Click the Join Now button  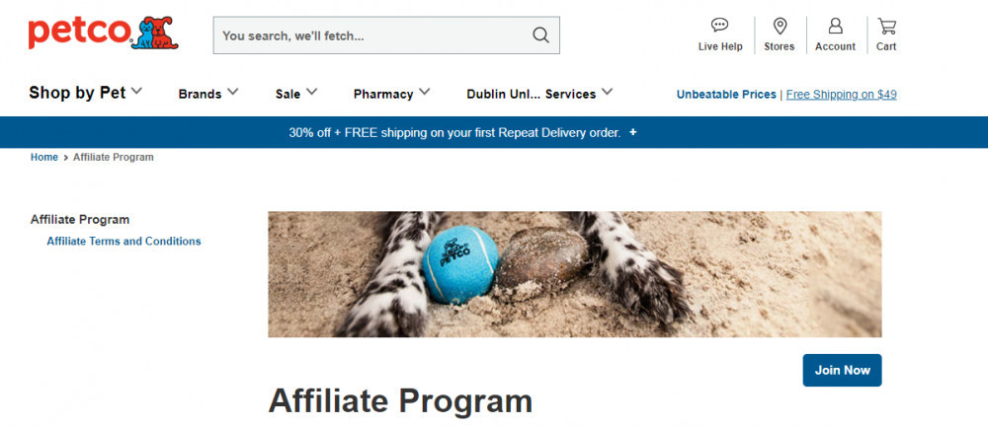click(x=842, y=370)
